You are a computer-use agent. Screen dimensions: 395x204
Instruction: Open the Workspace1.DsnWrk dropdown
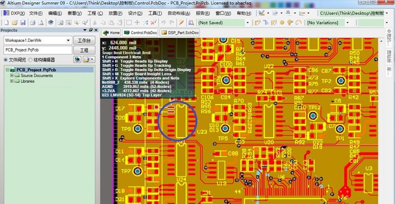point(68,40)
